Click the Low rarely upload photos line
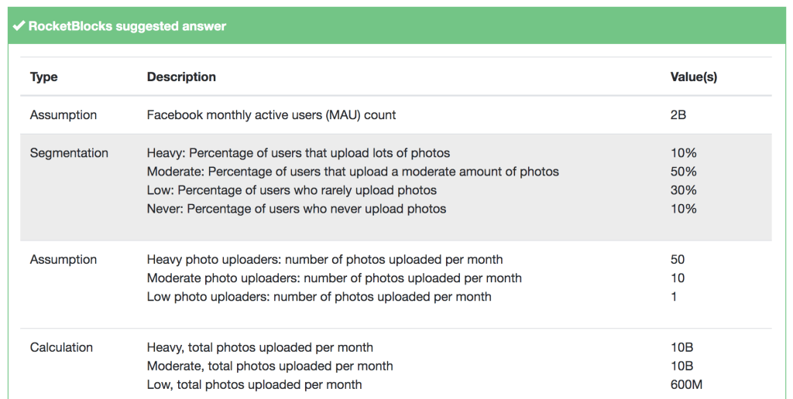The height and width of the screenshot is (399, 793). pyautogui.click(x=292, y=190)
